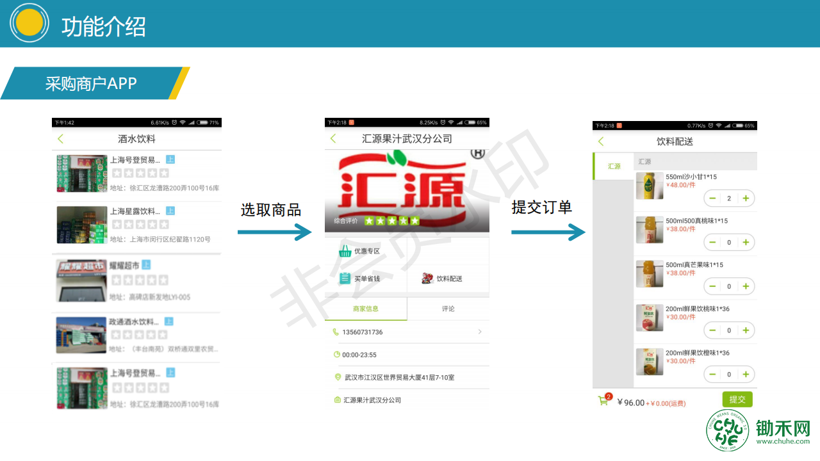
Task: Decrease quantity of 550ml沙小甘1*15
Action: [x=713, y=198]
